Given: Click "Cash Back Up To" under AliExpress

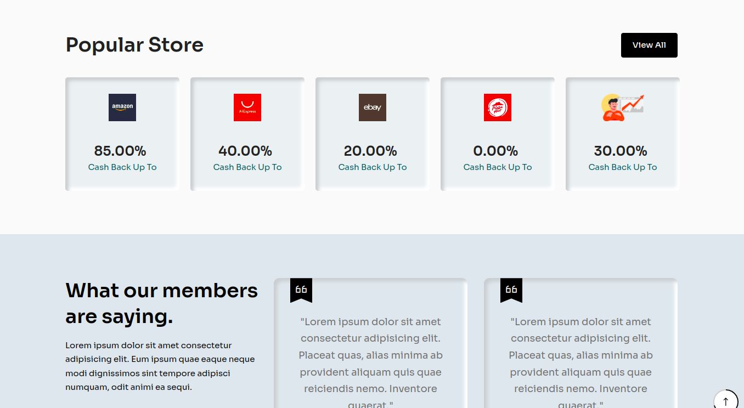Looking at the screenshot, I should (247, 167).
